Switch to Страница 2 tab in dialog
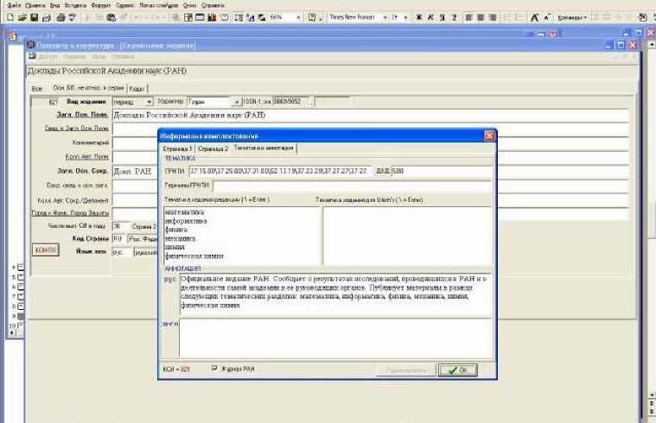The height and width of the screenshot is (423, 656). pyautogui.click(x=213, y=148)
